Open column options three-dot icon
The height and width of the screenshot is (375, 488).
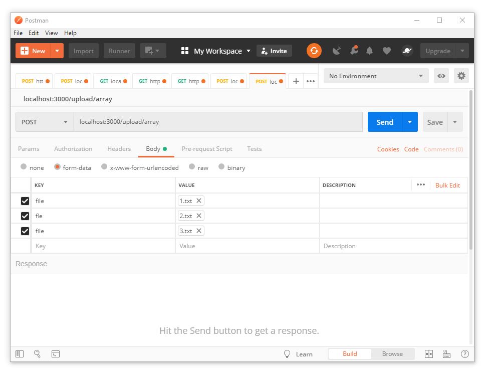(x=421, y=184)
